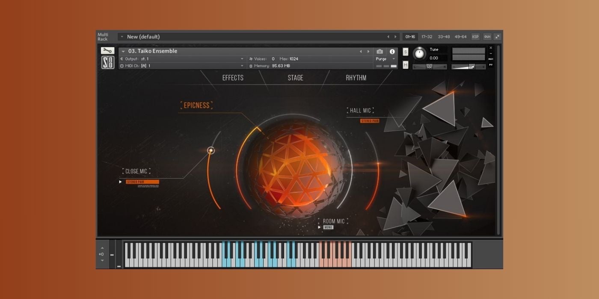The width and height of the screenshot is (599, 299).
Task: Click the AUX button in rack header
Action: tap(487, 37)
